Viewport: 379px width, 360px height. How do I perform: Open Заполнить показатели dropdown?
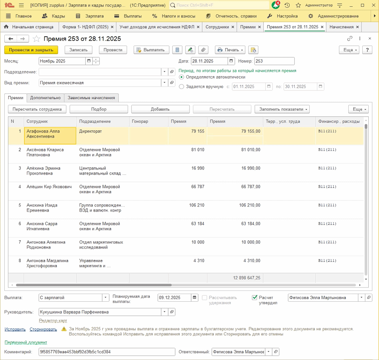(282, 109)
